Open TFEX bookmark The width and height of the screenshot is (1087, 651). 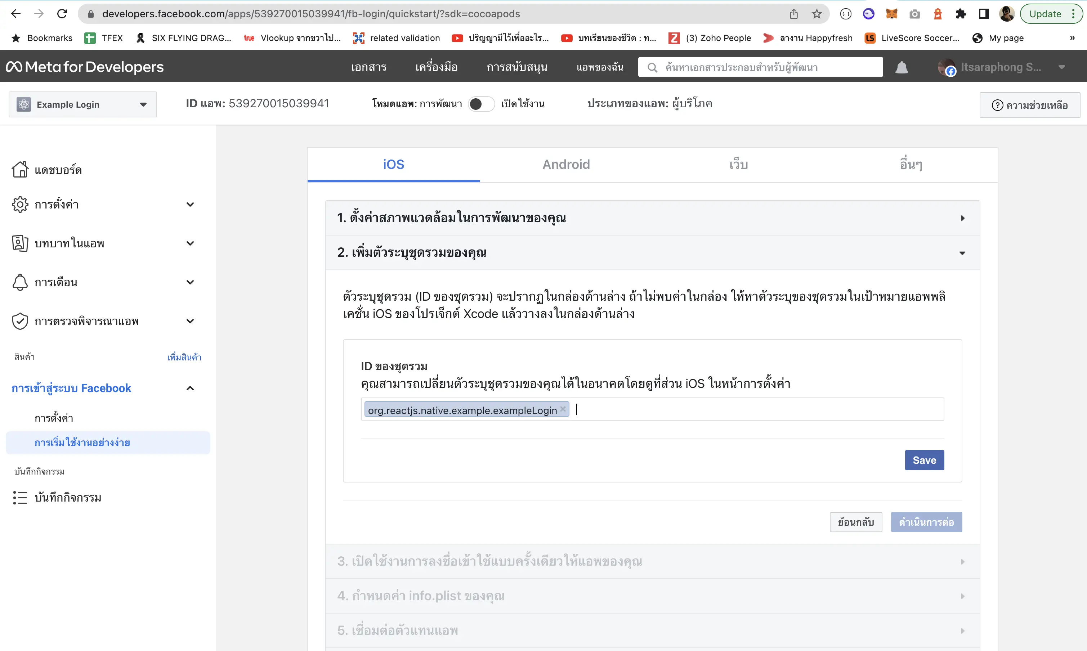[104, 38]
